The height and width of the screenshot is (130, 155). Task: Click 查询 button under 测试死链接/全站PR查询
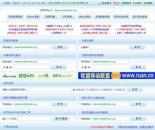click(x=138, y=119)
